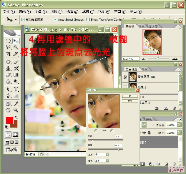Switch to standard edit mode
Viewport: 186px width, 174px height.
pyautogui.click(x=8, y=135)
